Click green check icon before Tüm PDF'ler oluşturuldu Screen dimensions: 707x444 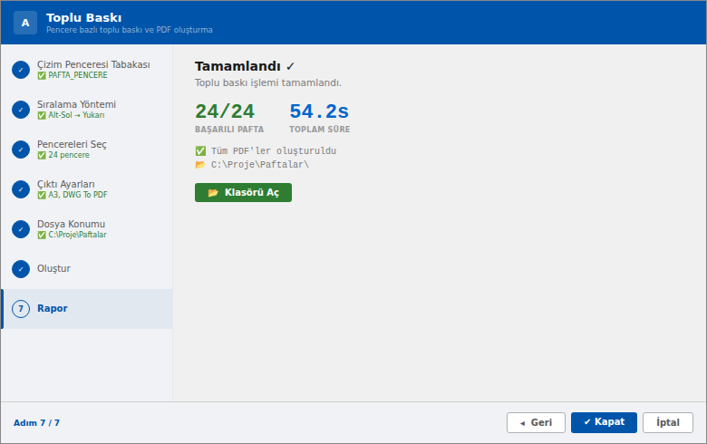(200, 150)
